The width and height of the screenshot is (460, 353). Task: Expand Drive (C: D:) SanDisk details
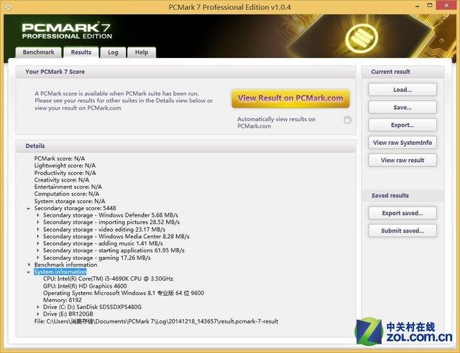(38, 307)
